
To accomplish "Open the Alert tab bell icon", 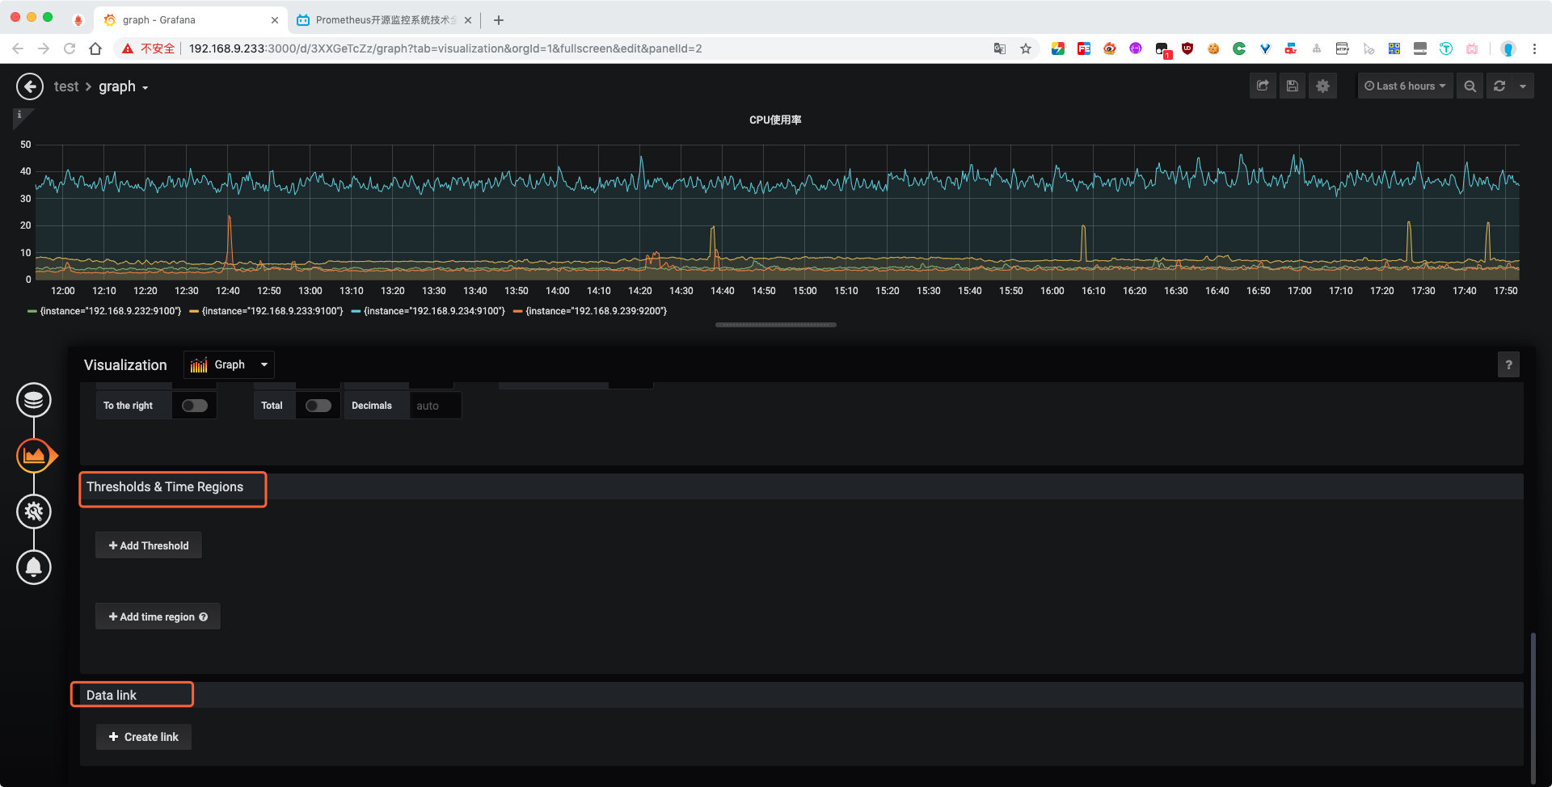I will click(34, 567).
